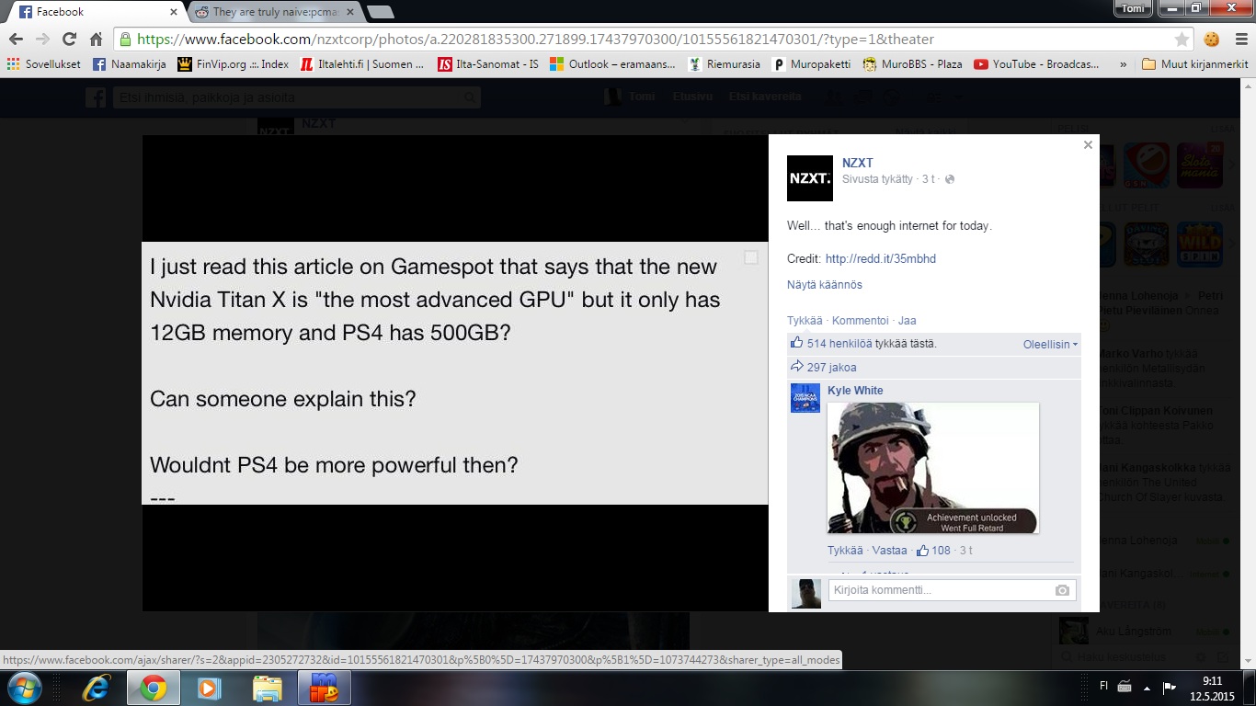The height and width of the screenshot is (706, 1256).
Task: Click the checkbox in the photo corner
Action: click(751, 257)
